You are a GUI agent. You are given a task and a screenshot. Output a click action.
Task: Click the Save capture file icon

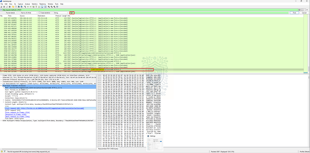coord(16,7)
